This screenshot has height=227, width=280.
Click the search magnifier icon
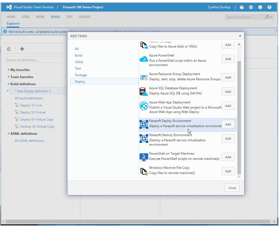(x=267, y=17)
